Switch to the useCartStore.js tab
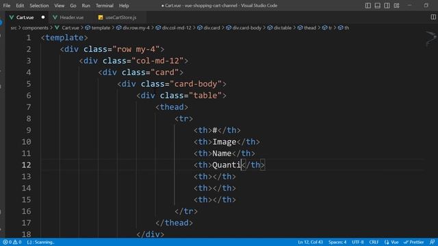 click(x=120, y=17)
